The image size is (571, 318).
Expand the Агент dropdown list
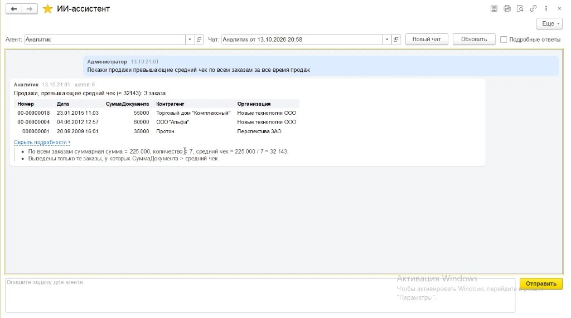point(190,40)
